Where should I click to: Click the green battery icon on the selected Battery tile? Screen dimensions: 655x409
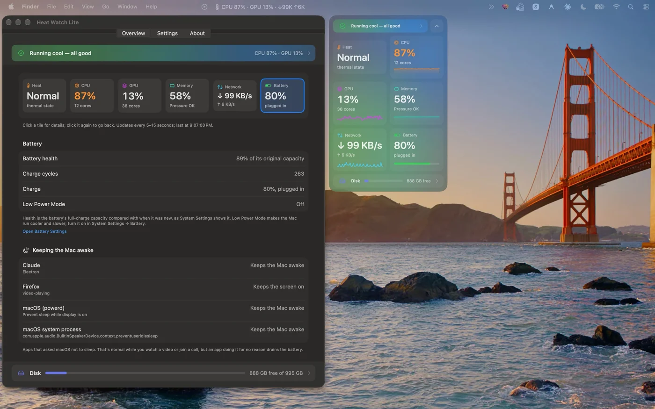click(x=268, y=86)
